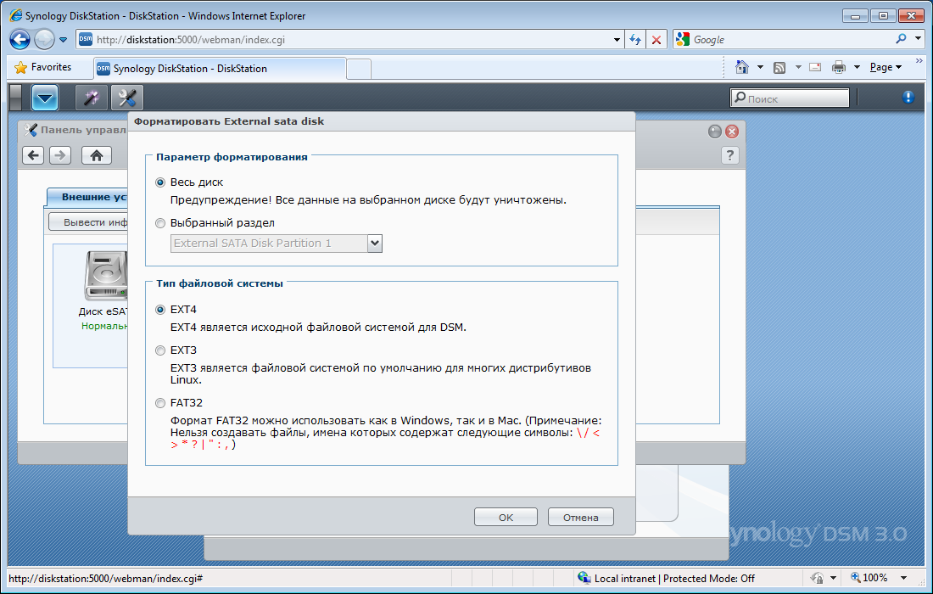Click the Print icon
933x594 pixels.
(x=838, y=67)
